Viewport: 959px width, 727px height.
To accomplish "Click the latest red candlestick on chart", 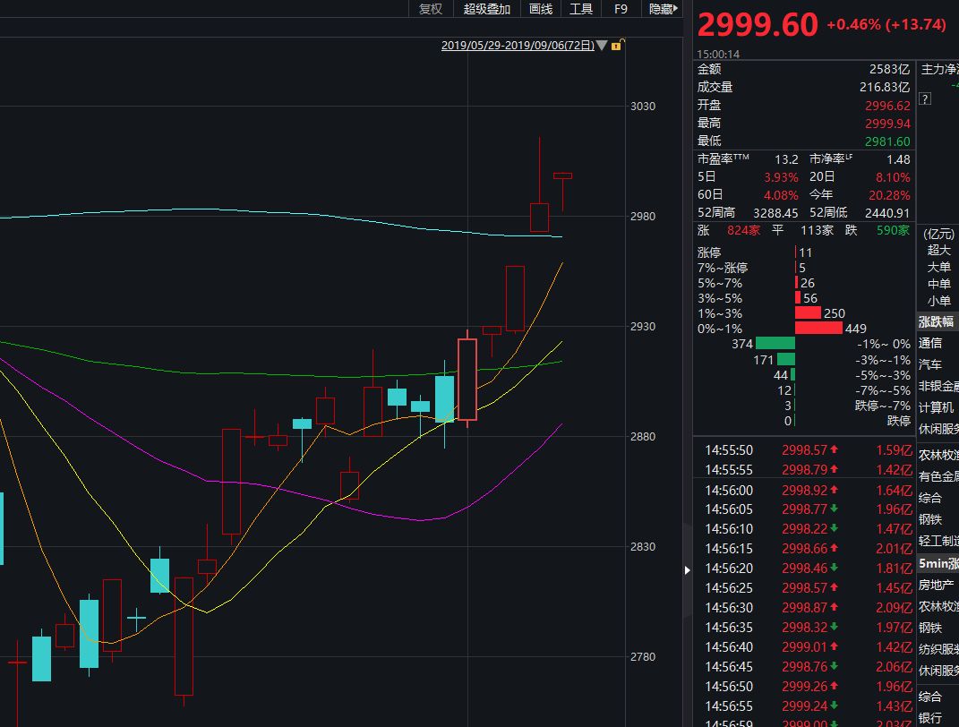I will pyautogui.click(x=562, y=176).
